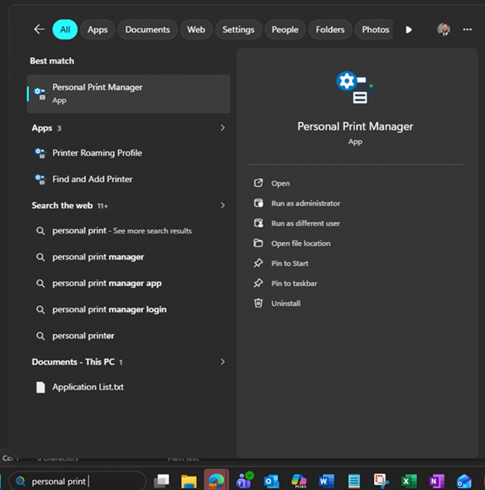This screenshot has height=490, width=485.
Task: Expand Documents - This PC section chevron
Action: [x=222, y=362]
